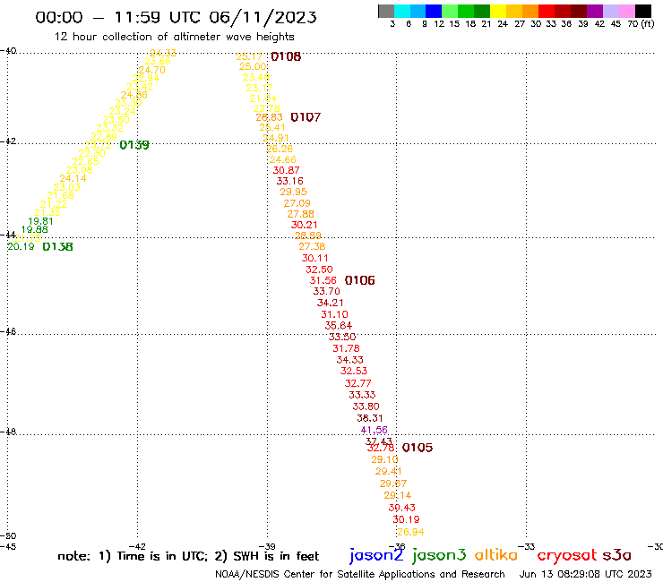This screenshot has height=582, width=663.
Task: Click the jason2 satellite legend label
Action: tap(376, 556)
